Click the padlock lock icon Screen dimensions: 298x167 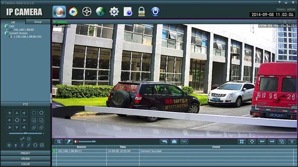pyautogui.click(x=141, y=12)
